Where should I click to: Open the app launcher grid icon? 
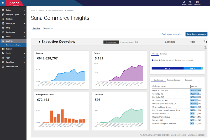click(3, 3)
